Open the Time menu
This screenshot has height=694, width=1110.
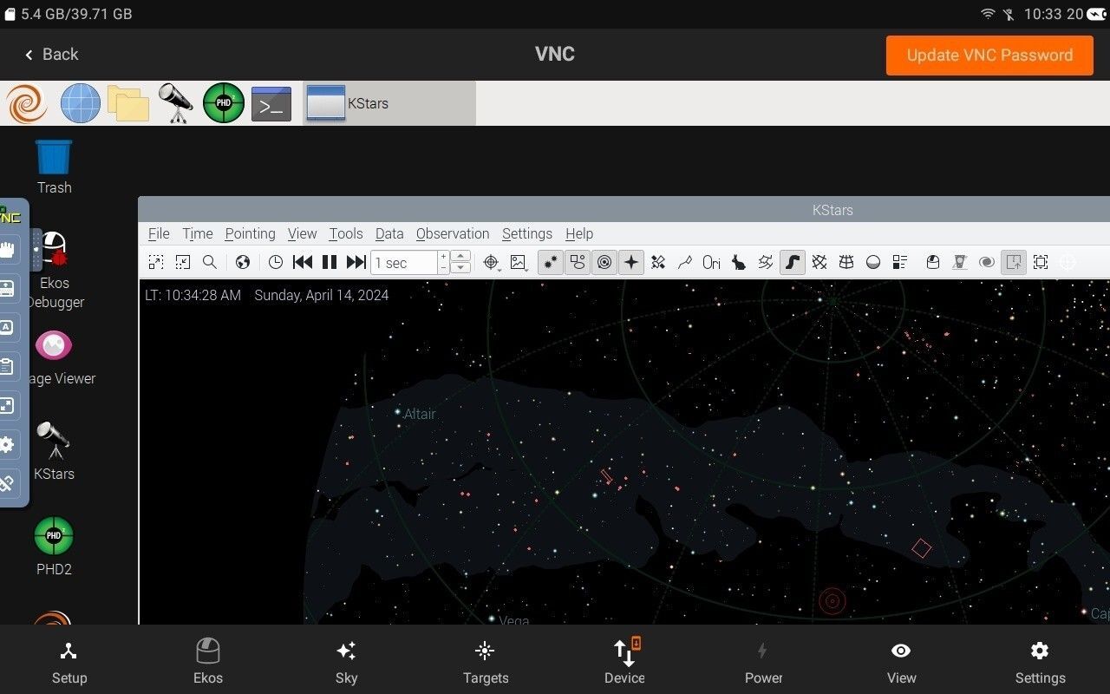[198, 233]
